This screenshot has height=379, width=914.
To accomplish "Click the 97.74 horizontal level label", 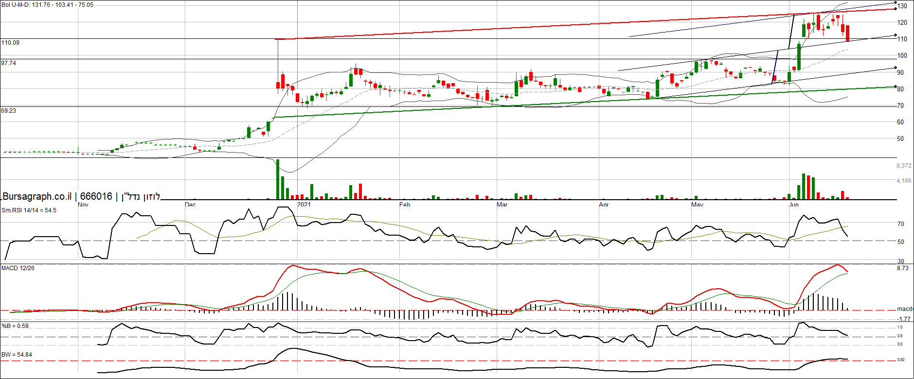I will 8,63.
